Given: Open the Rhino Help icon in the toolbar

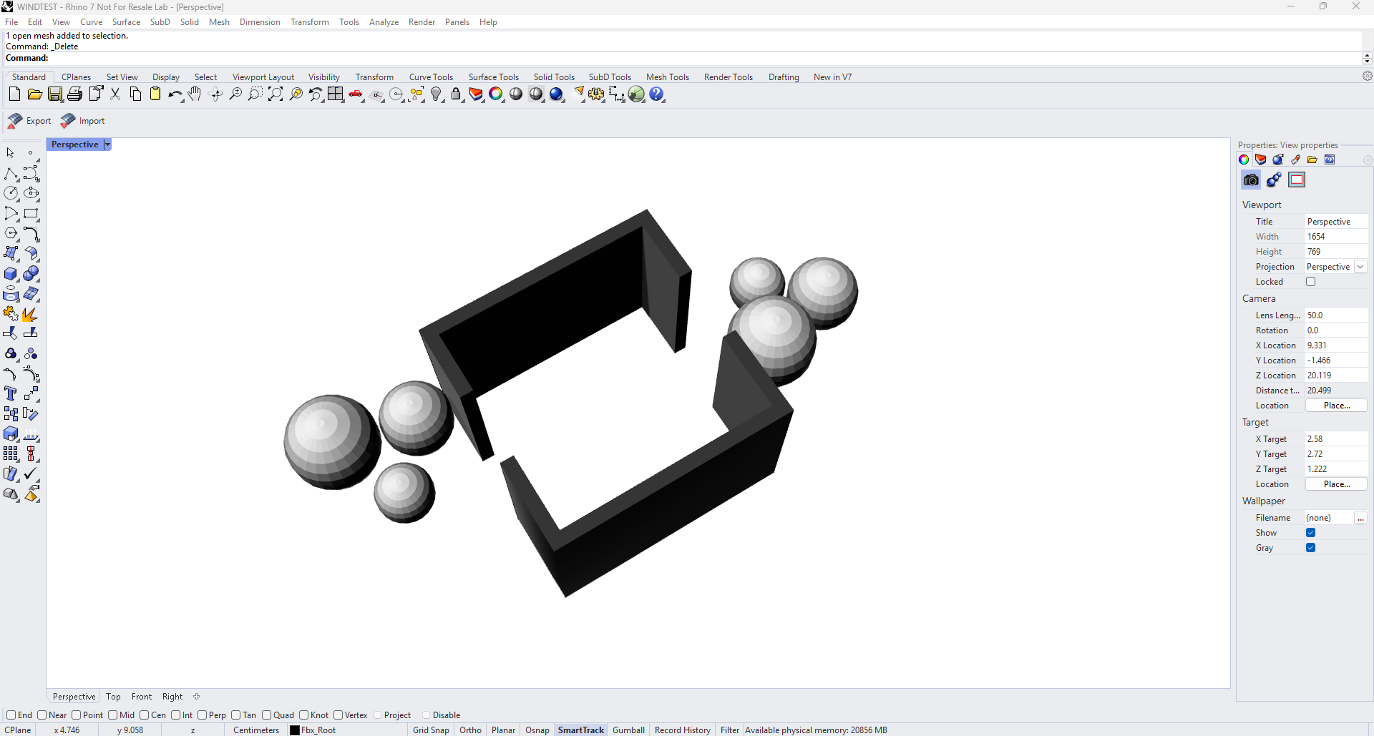Looking at the screenshot, I should (657, 94).
